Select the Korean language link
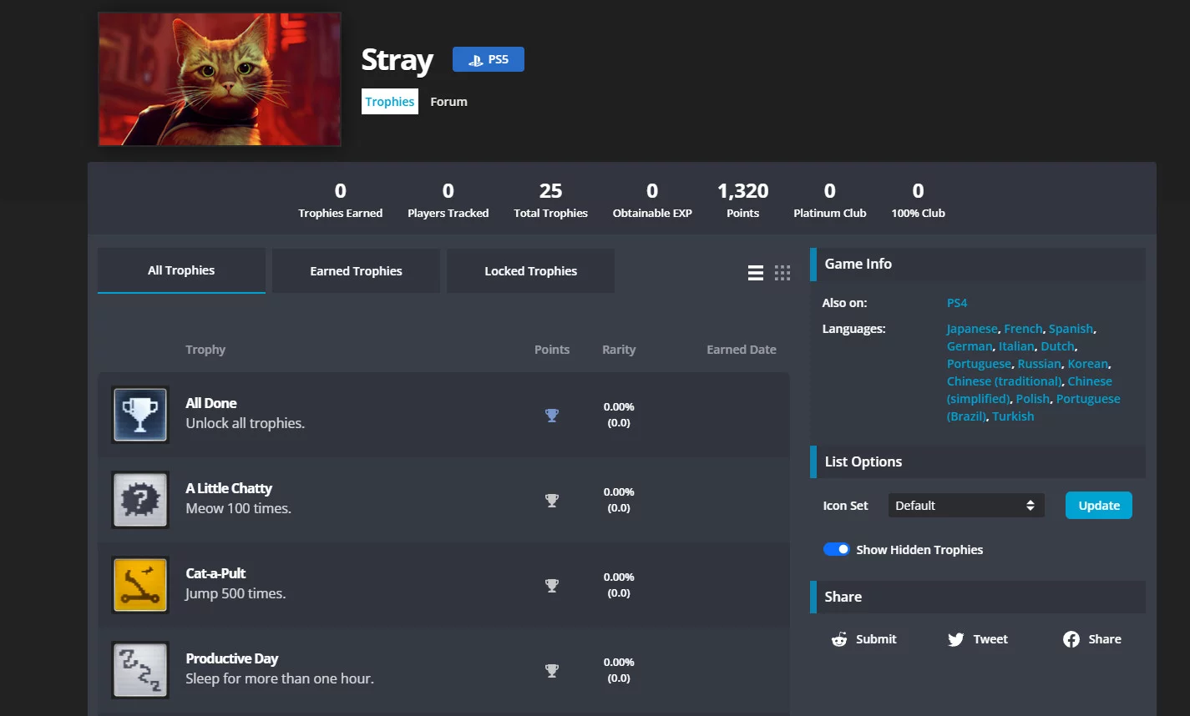1190x716 pixels. pyautogui.click(x=1088, y=364)
